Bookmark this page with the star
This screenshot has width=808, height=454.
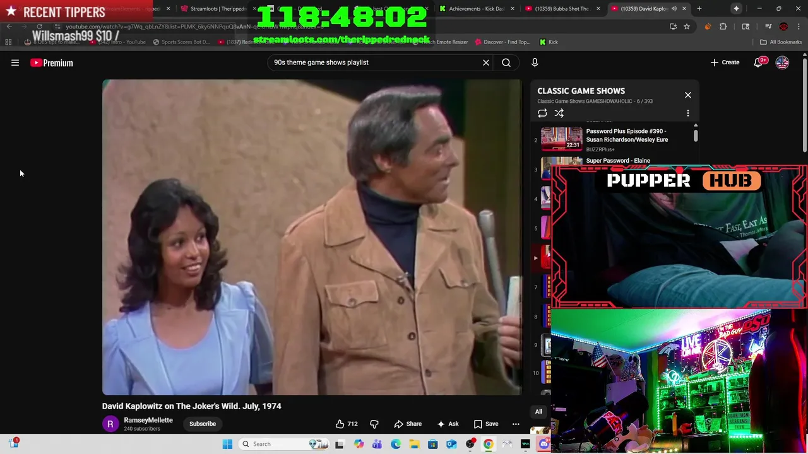click(x=687, y=26)
